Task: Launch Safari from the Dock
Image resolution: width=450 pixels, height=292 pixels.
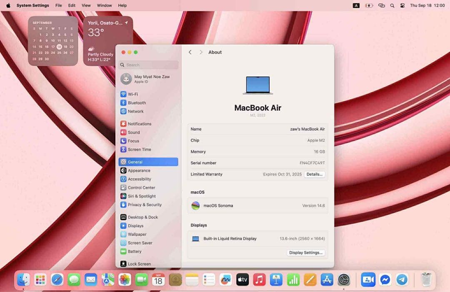Action: [57, 280]
